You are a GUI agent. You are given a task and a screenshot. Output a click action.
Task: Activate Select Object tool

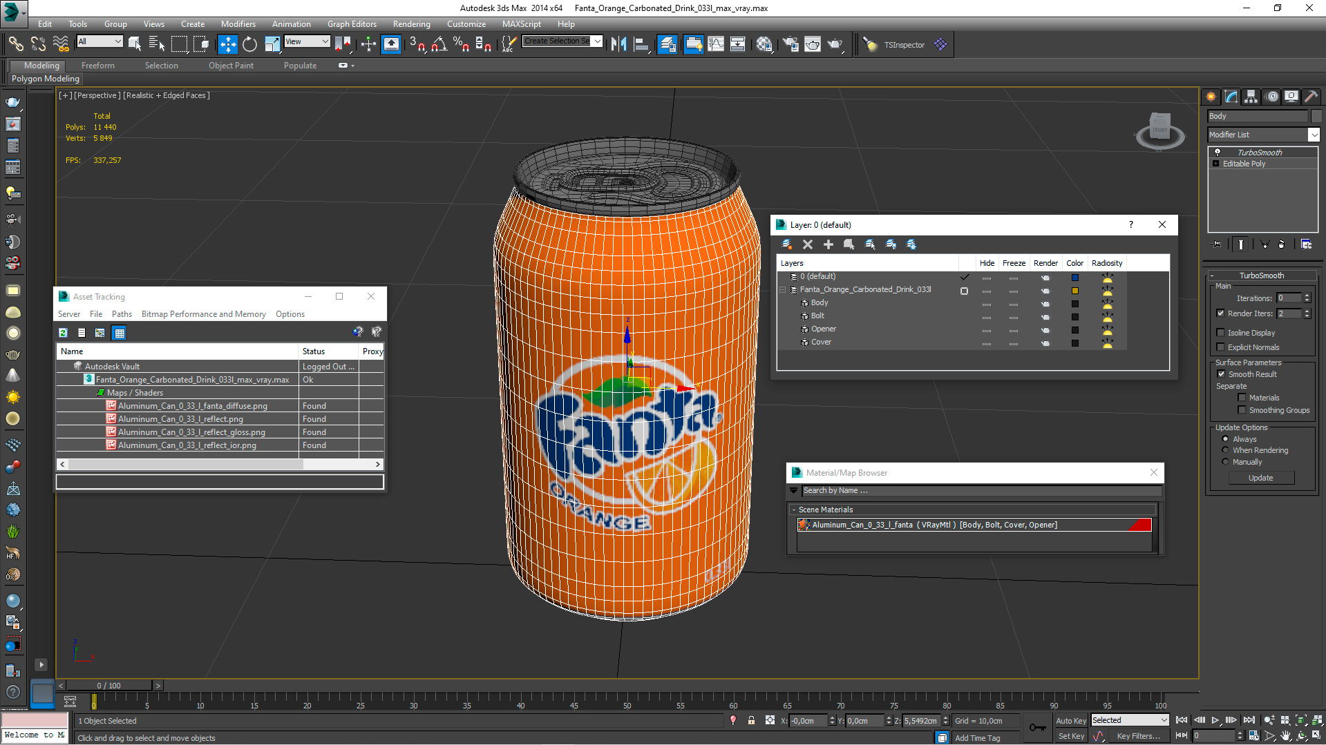135,44
